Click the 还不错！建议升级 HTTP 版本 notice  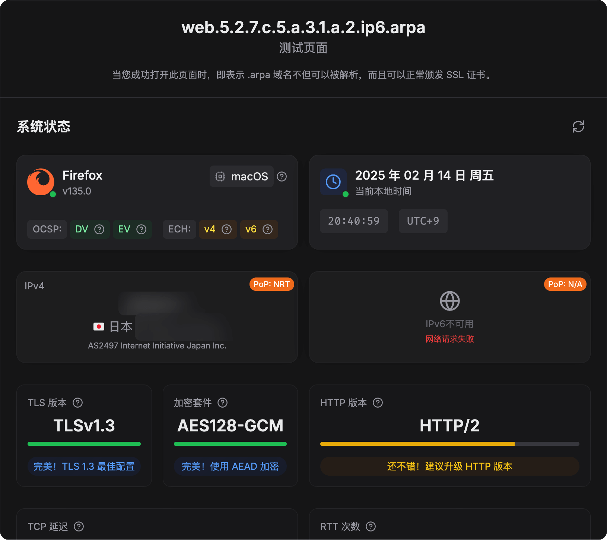click(449, 466)
